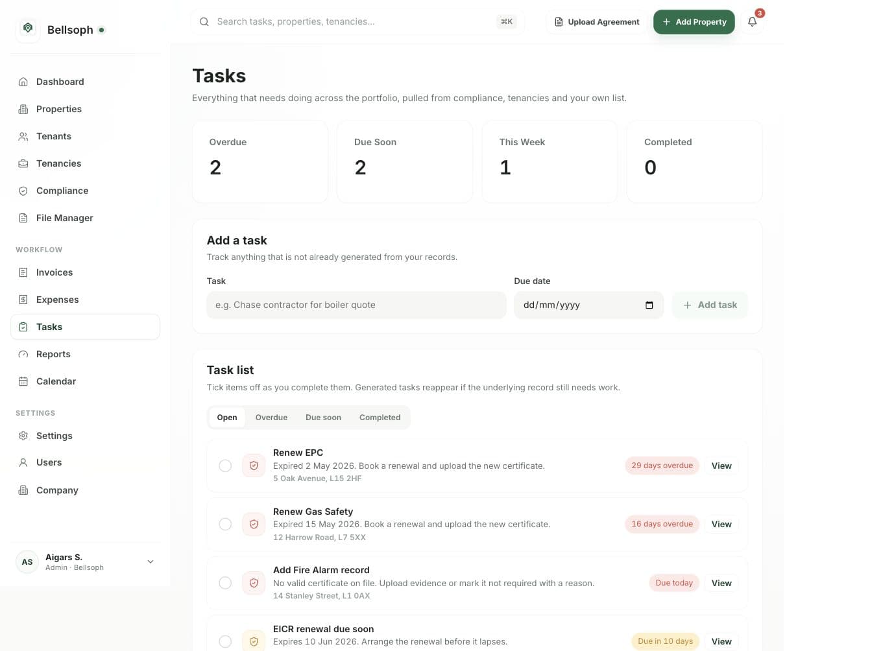
Task: Click the yellow shield icon on EICR renewal
Action: click(254, 641)
